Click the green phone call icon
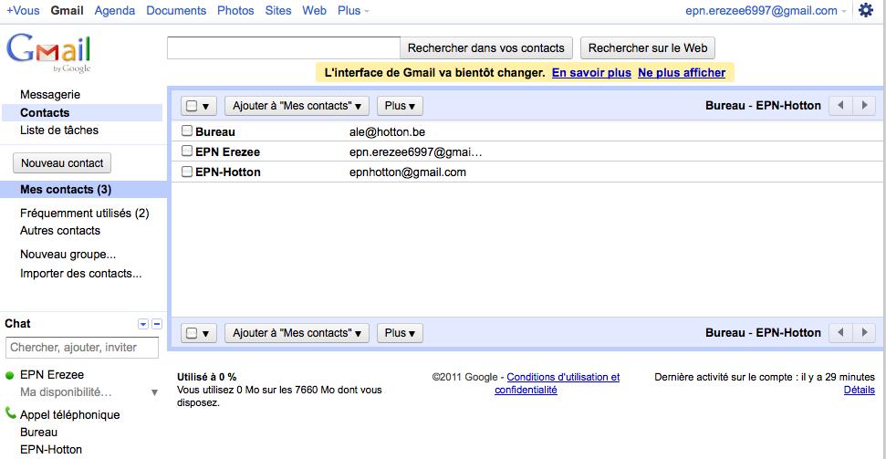Screen dimensions: 886x459 (x=10, y=413)
